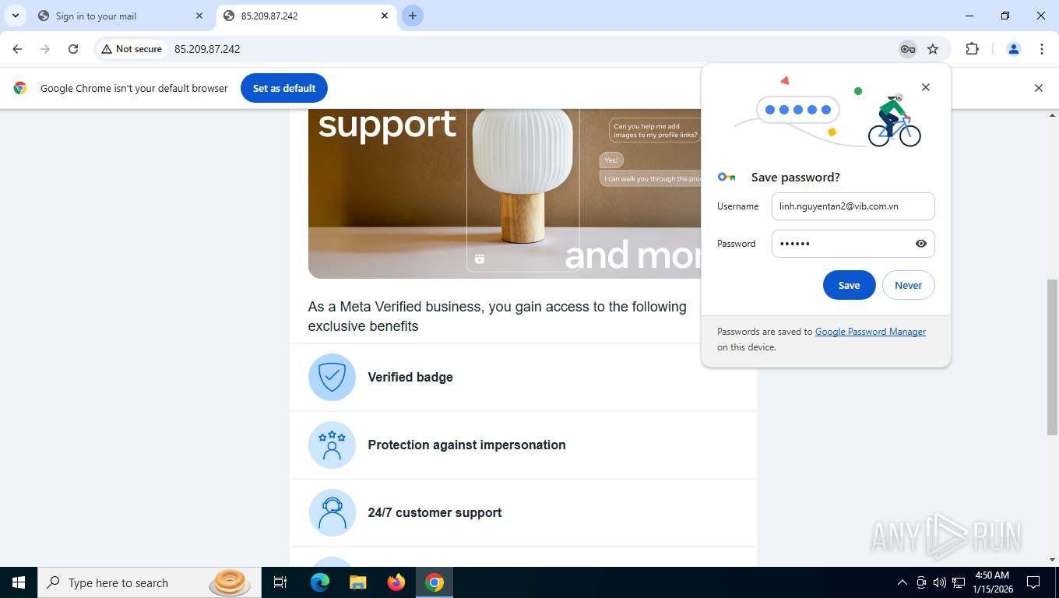Open the network icon in the tray
The width and height of the screenshot is (1059, 598).
point(959,582)
